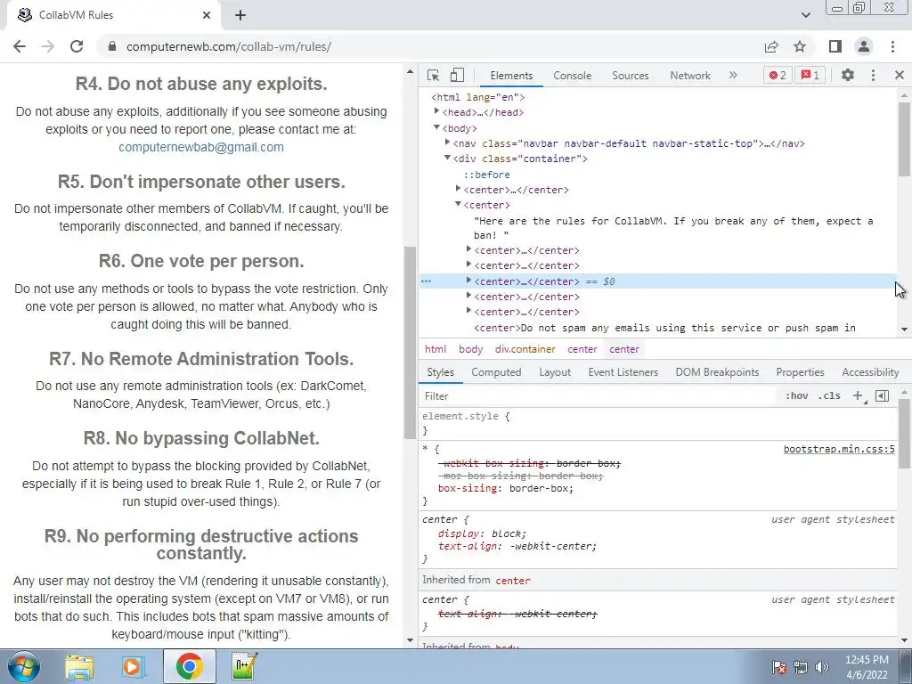Screen dimensions: 912x684
Task: Click the web page vertical scrollbar thumb
Action: [410, 343]
